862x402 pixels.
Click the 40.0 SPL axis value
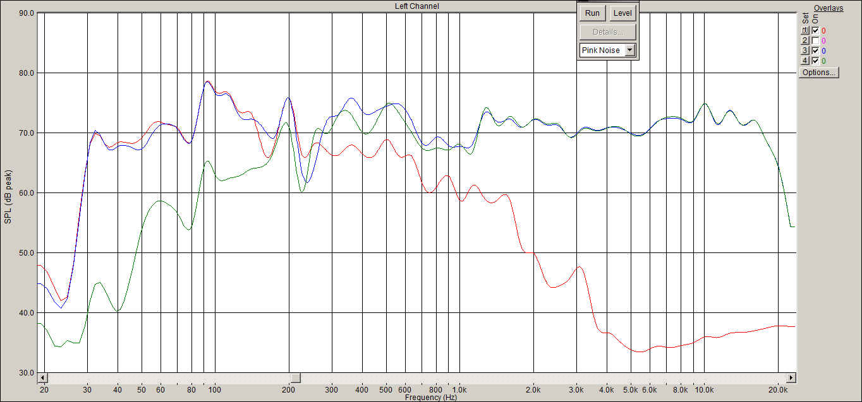click(27, 312)
